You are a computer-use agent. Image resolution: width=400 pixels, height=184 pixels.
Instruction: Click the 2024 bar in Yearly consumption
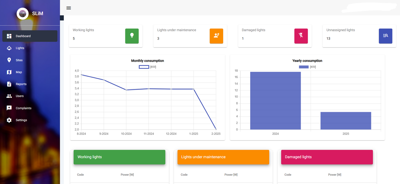[275, 101]
